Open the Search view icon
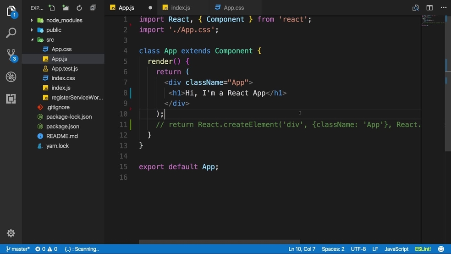 (11, 33)
